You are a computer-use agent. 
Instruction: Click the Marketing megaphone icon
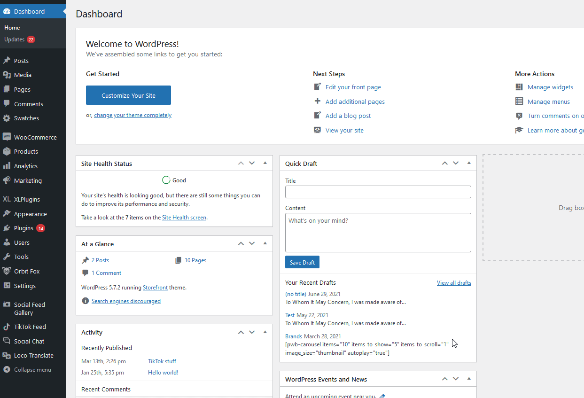click(x=7, y=180)
